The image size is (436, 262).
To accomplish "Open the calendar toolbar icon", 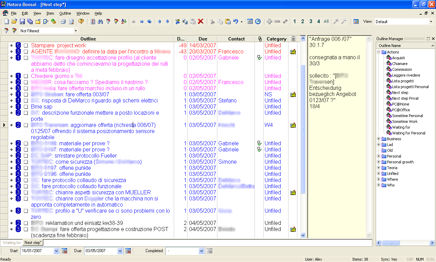I will (x=250, y=21).
